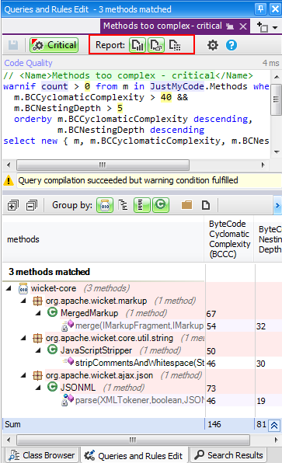Image resolution: width=282 pixels, height=463 pixels.
Task: Click the new tab plus icon
Action: [x=263, y=27]
